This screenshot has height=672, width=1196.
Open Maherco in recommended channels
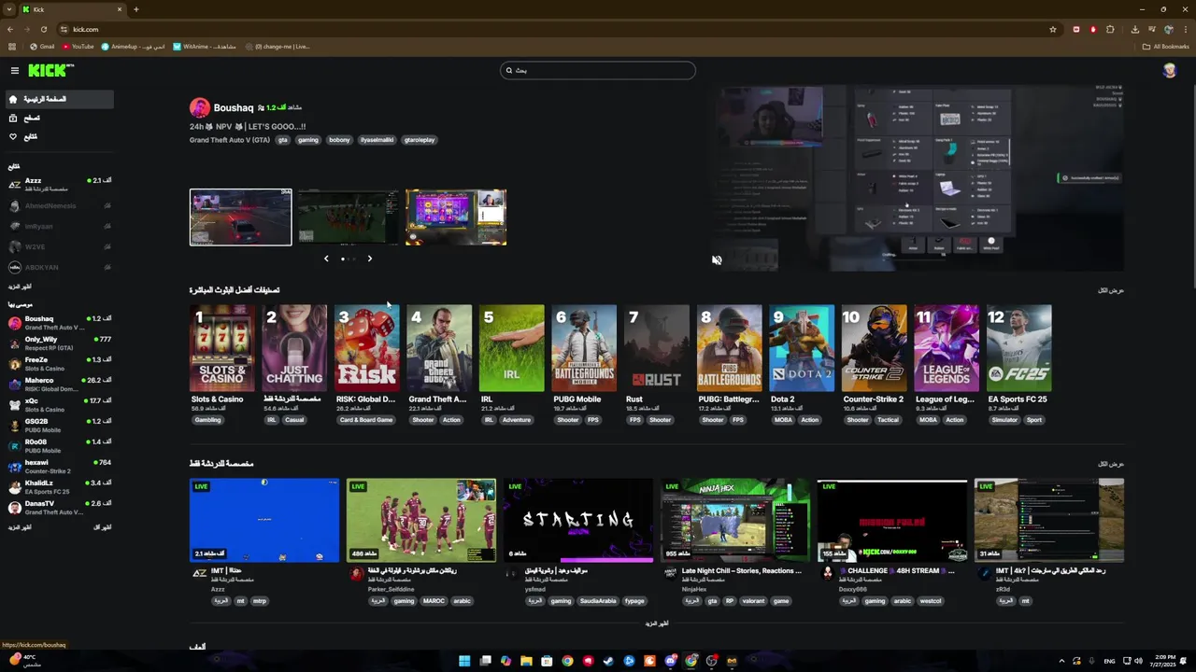[60, 385]
